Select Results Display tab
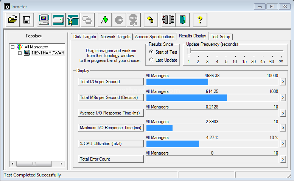 point(193,36)
